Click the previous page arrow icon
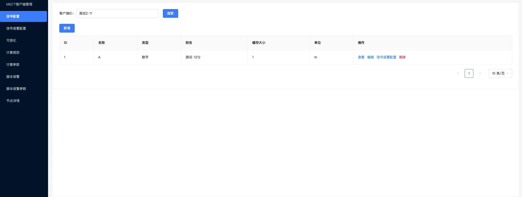 458,73
